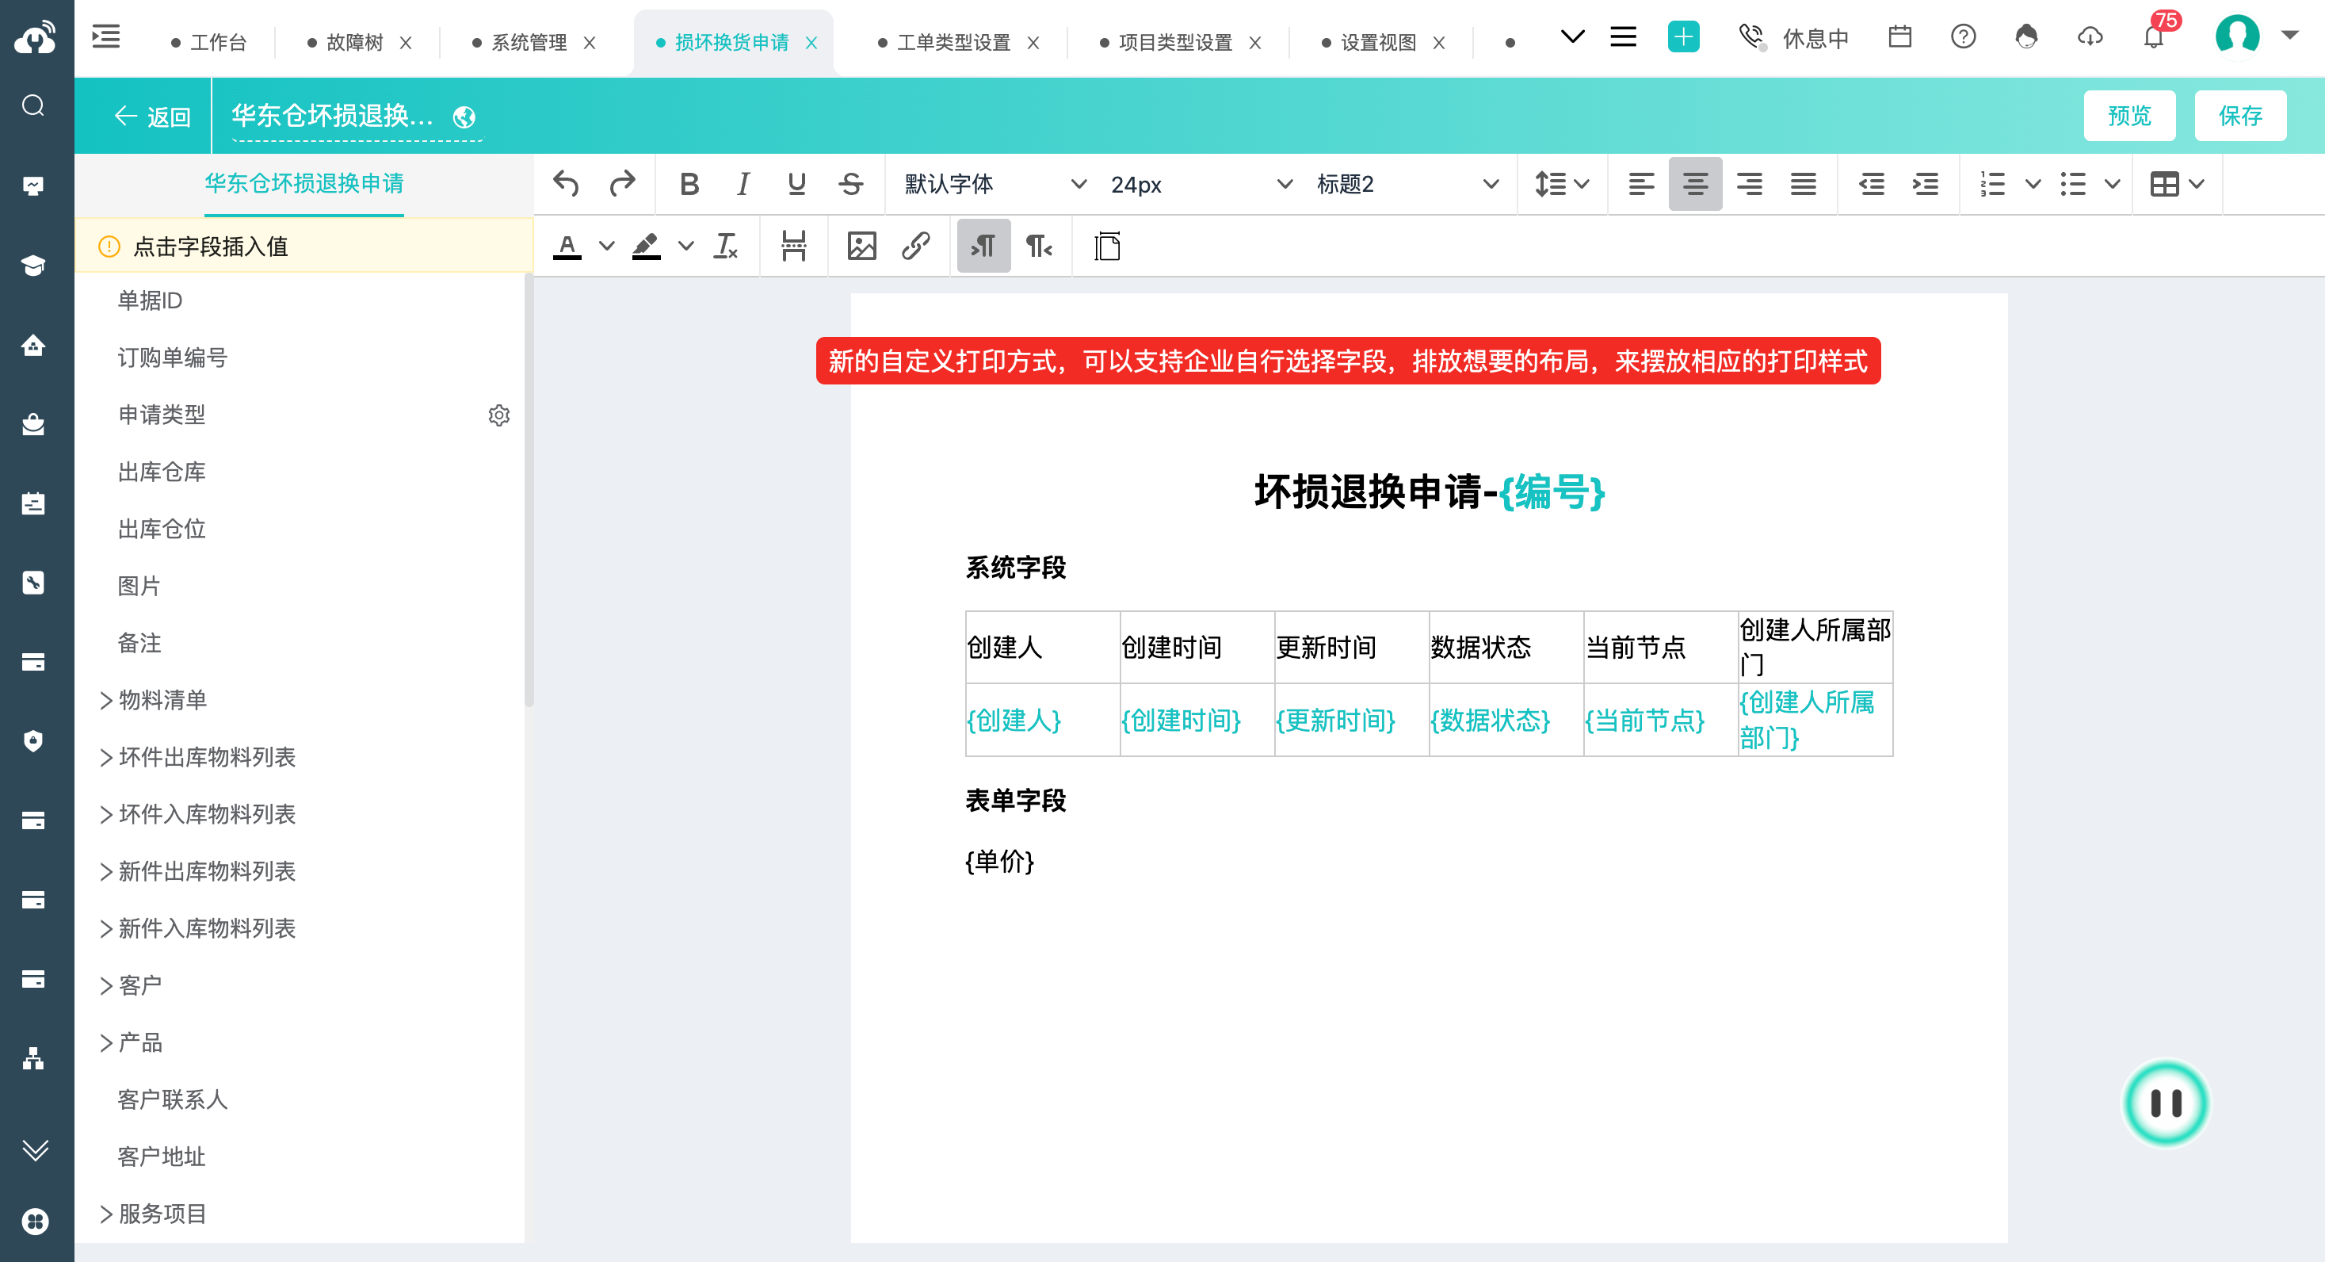2325x1262 pixels.
Task: Open the calendar icon
Action: click(x=1899, y=37)
